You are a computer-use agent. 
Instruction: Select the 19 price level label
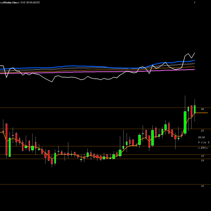click(203, 156)
